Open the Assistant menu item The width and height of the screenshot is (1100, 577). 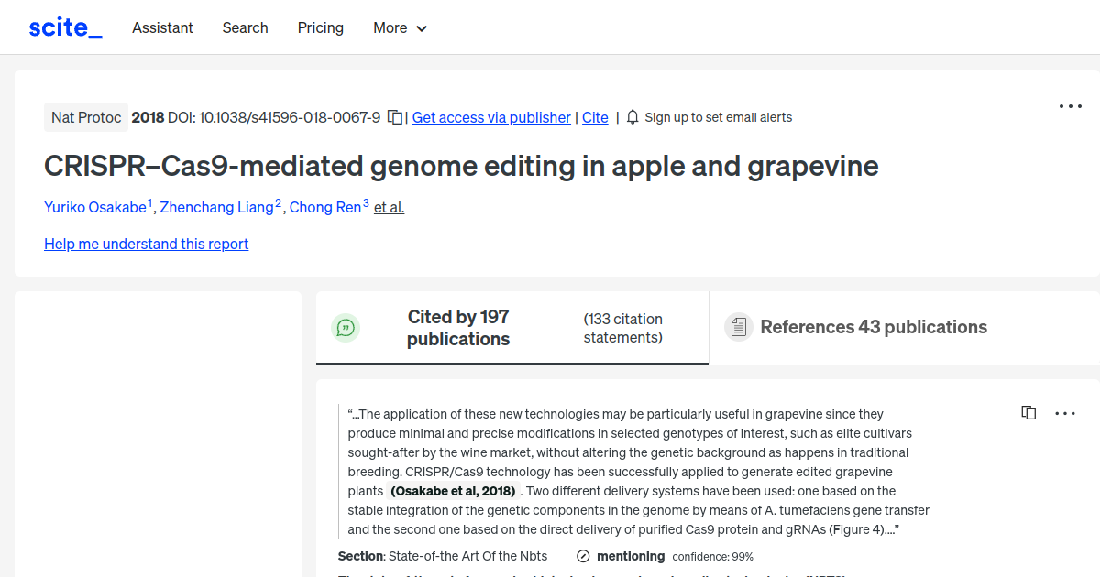click(x=162, y=27)
